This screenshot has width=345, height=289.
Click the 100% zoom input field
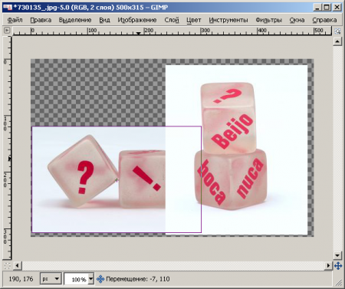click(76, 279)
